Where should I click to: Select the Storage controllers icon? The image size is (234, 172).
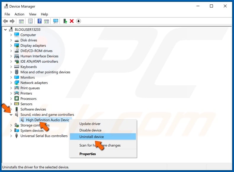pos(17,125)
